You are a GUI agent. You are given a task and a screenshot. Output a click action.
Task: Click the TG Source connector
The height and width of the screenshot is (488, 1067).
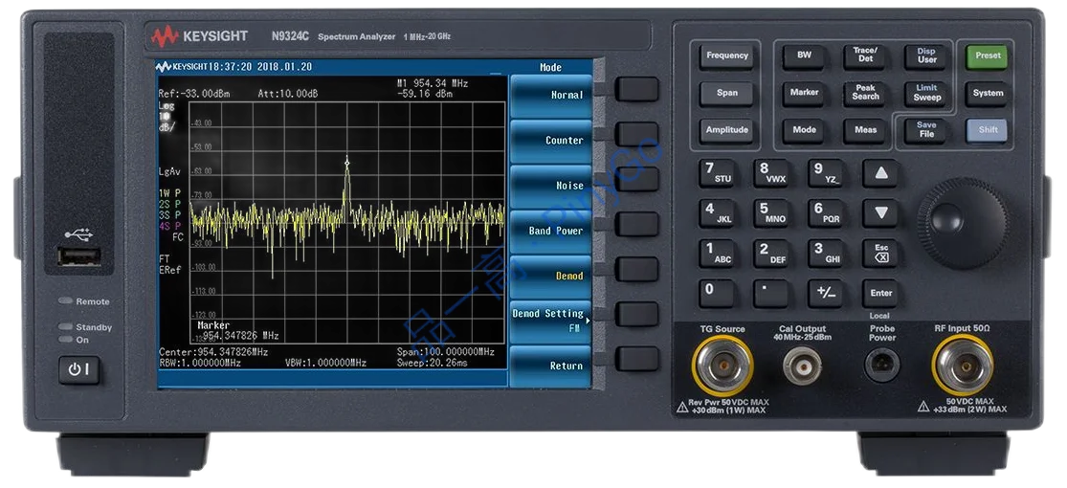pyautogui.click(x=722, y=366)
